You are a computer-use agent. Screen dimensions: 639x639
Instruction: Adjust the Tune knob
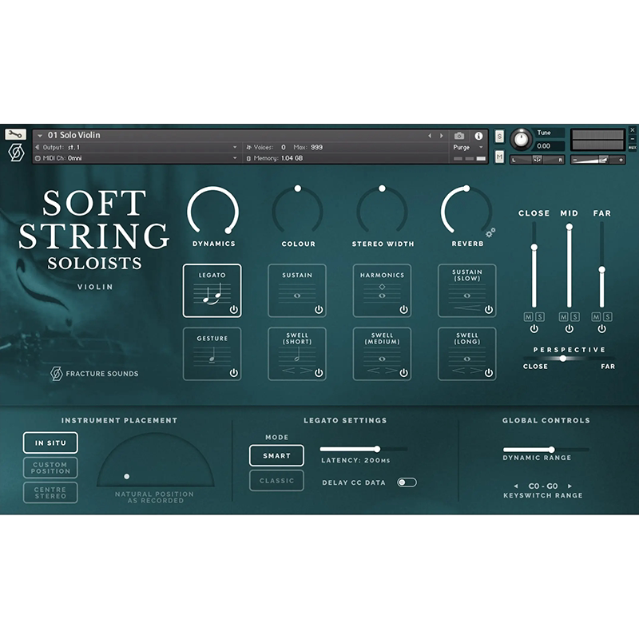point(522,139)
